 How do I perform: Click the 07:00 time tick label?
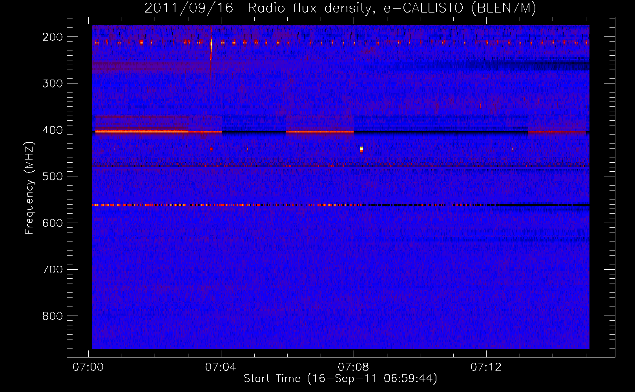tap(88, 367)
